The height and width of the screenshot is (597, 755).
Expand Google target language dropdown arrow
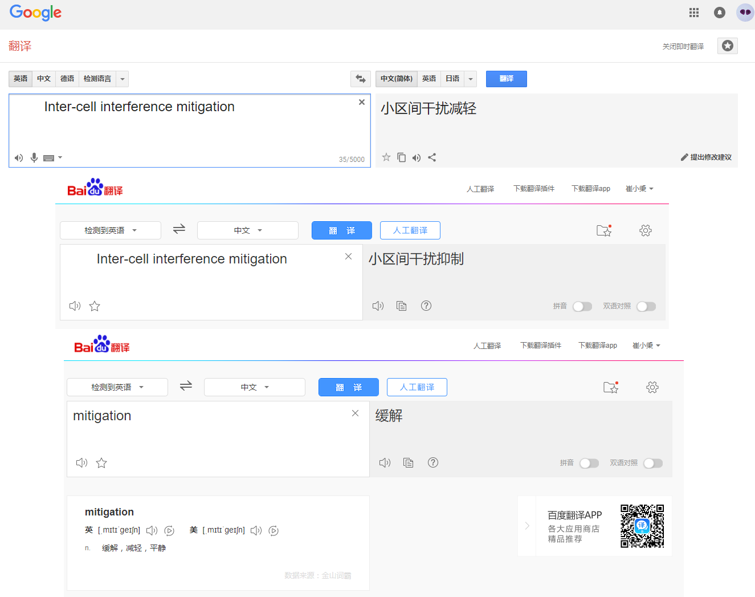point(471,79)
